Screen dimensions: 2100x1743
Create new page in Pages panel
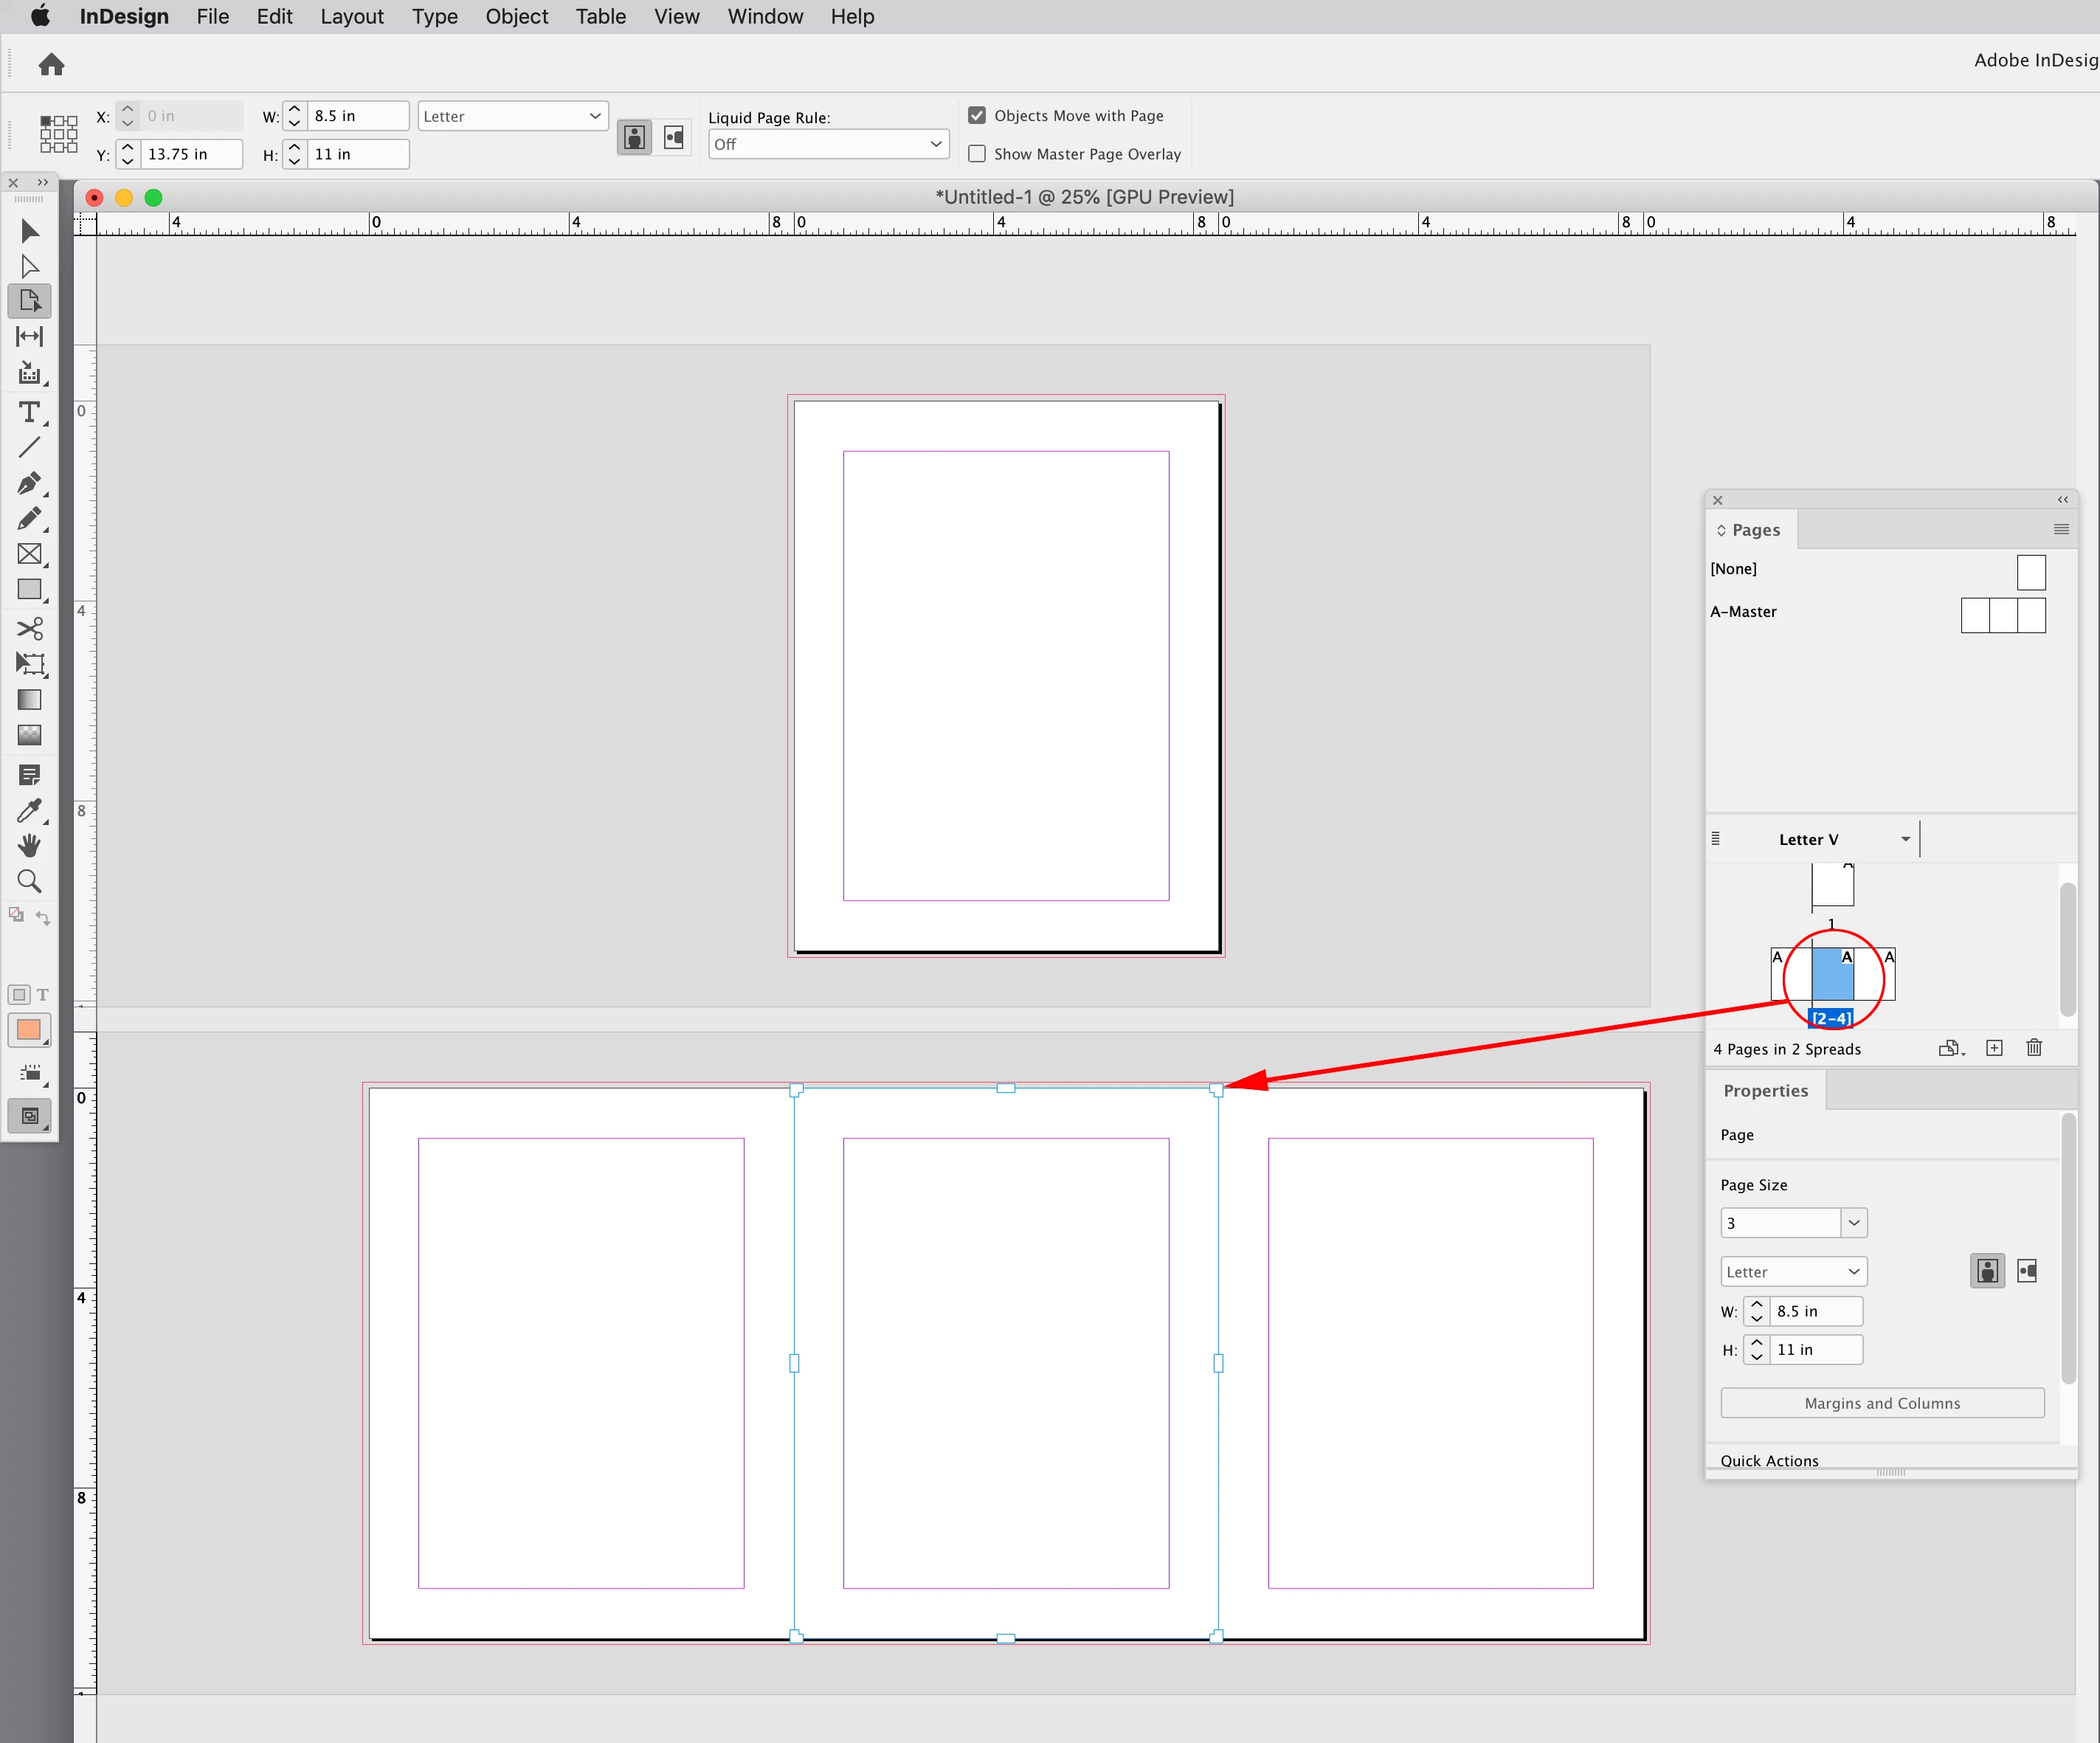click(1994, 1048)
